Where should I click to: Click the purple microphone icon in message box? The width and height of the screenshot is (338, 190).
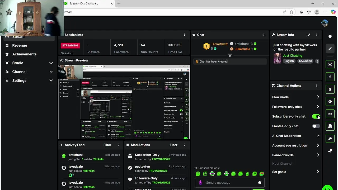click(x=200, y=183)
